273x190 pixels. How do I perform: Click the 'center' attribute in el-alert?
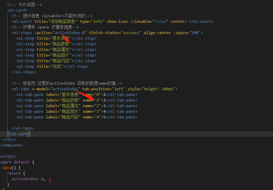[x=177, y=21]
